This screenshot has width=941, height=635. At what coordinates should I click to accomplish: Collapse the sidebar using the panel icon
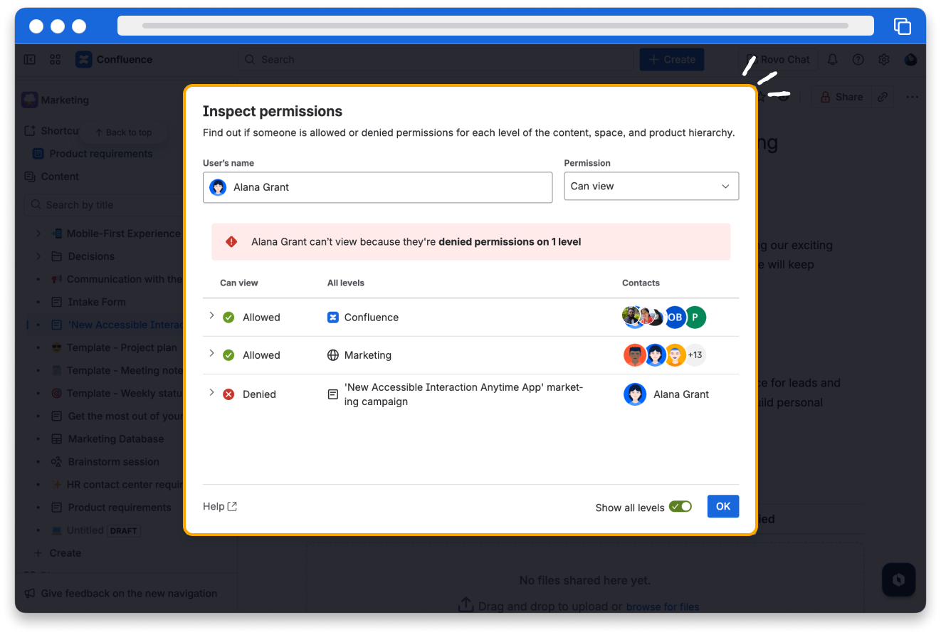[x=30, y=60]
